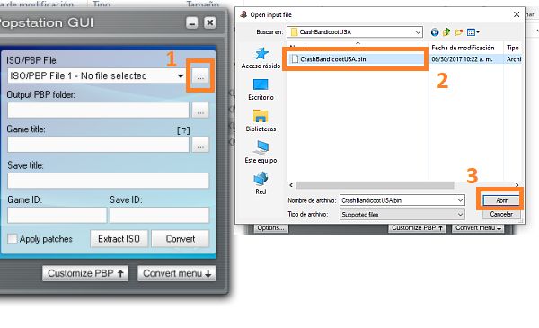
Task: Click into the Save ID input field
Action: (x=159, y=215)
